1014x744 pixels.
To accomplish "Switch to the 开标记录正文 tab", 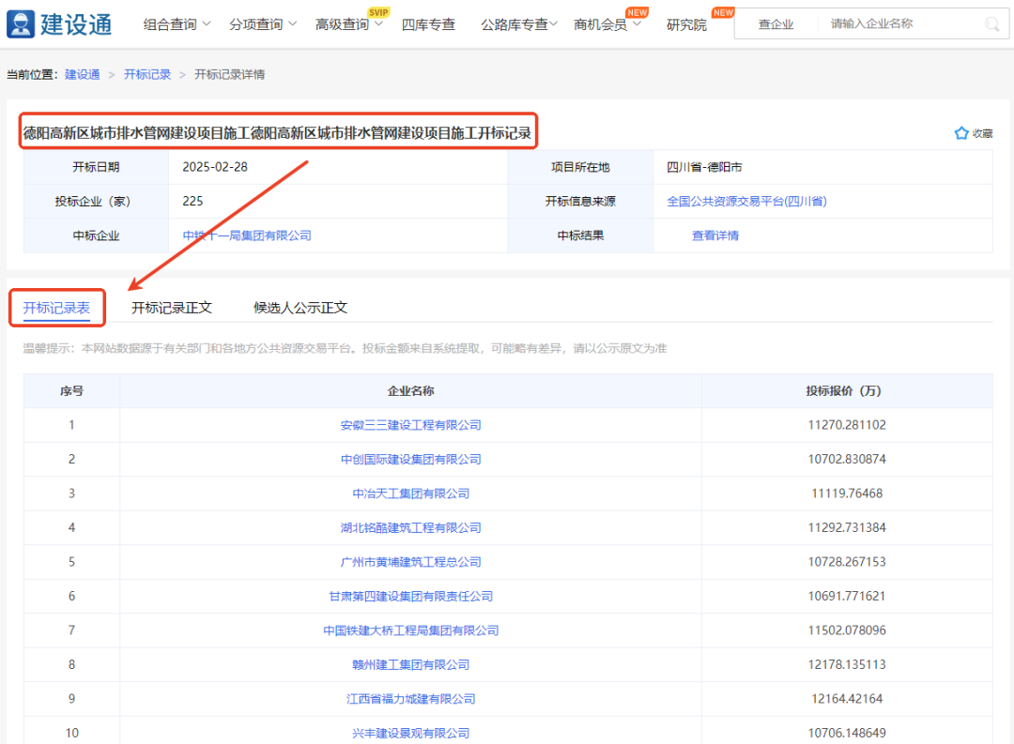I will 172,308.
